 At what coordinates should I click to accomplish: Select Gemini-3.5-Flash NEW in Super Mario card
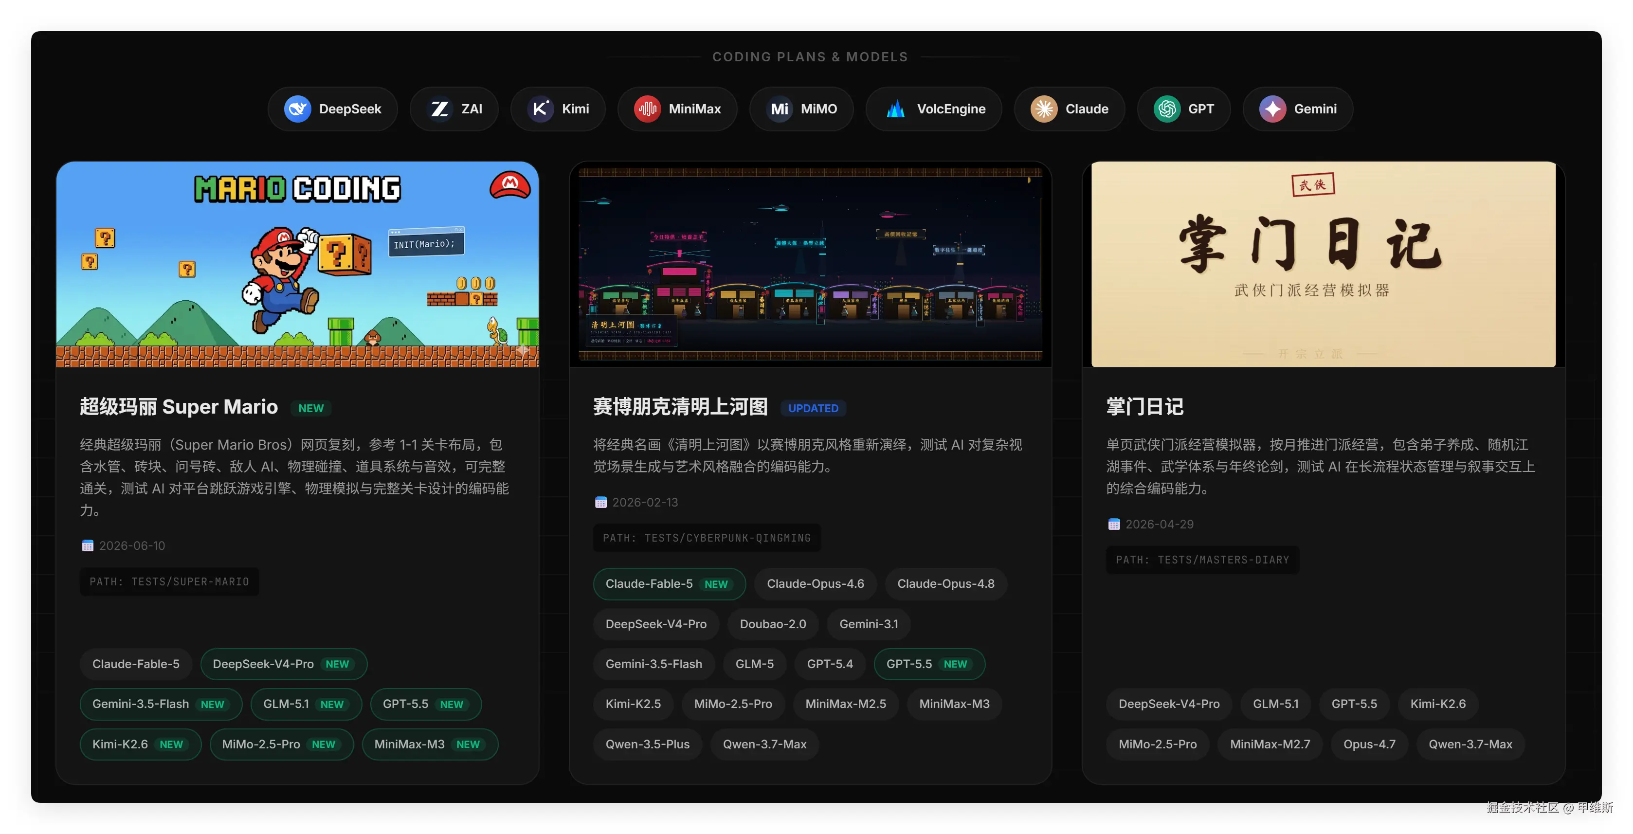tap(161, 704)
